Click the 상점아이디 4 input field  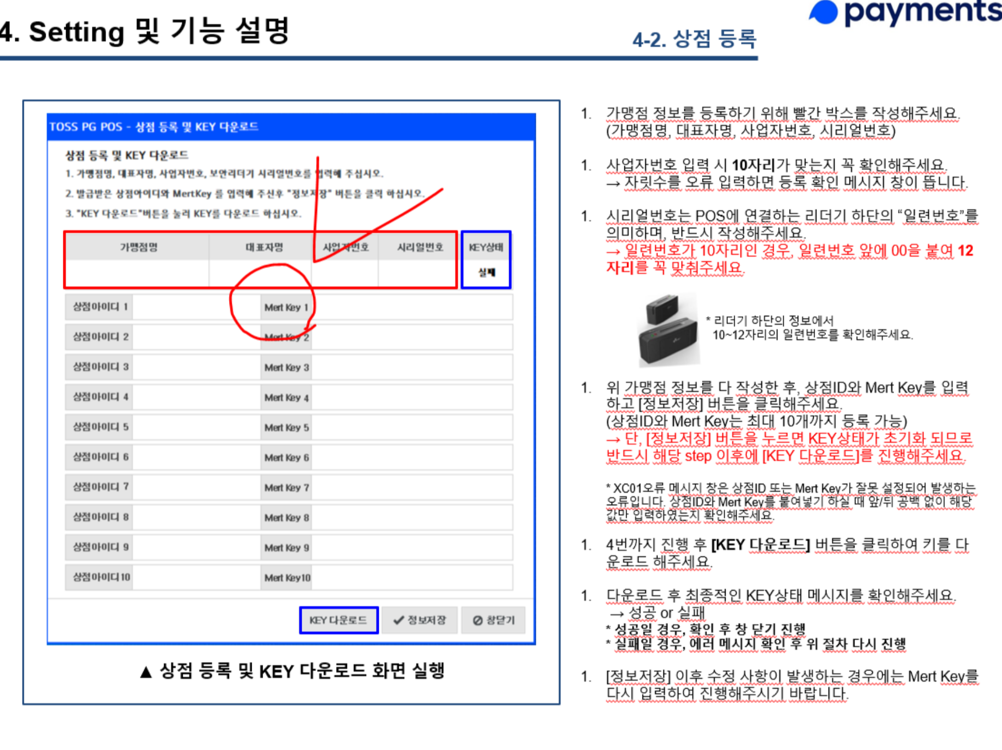click(x=197, y=397)
